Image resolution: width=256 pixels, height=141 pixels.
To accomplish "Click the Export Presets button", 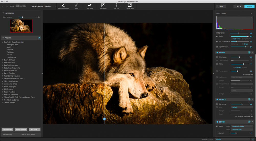I will click(7, 129).
